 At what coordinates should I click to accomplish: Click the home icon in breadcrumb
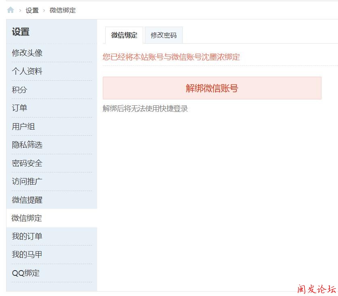(x=10, y=10)
